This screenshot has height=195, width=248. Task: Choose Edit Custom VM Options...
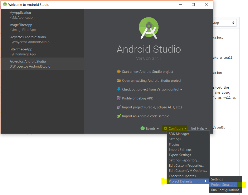click(x=188, y=171)
